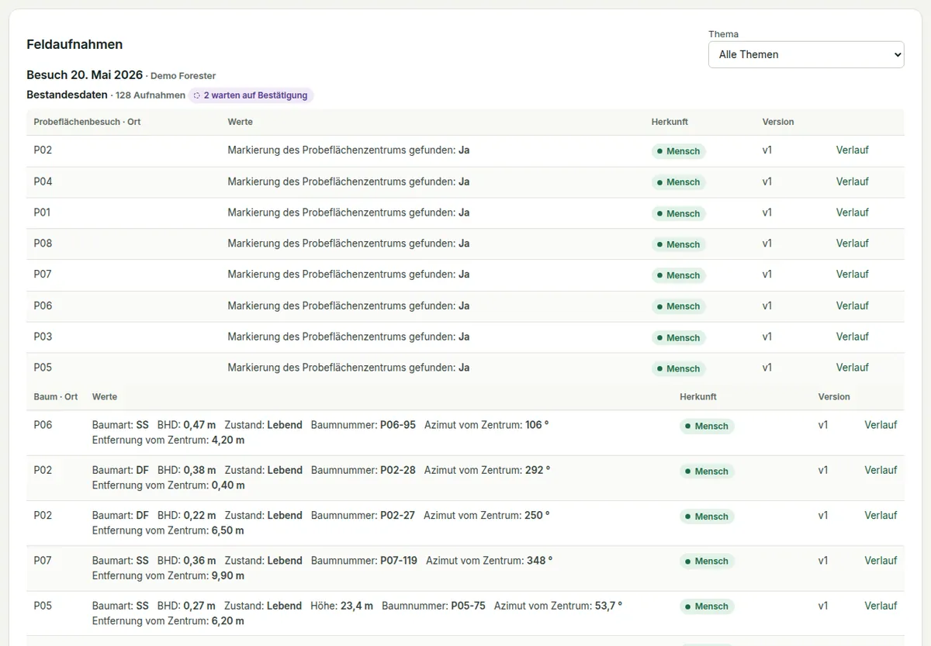This screenshot has height=646, width=931.
Task: Open the Thema dropdown showing Alle Themen
Action: pos(806,54)
